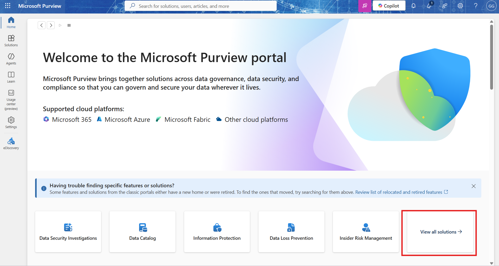The height and width of the screenshot is (266, 499).
Task: Open the GG account avatar menu
Action: 491,6
